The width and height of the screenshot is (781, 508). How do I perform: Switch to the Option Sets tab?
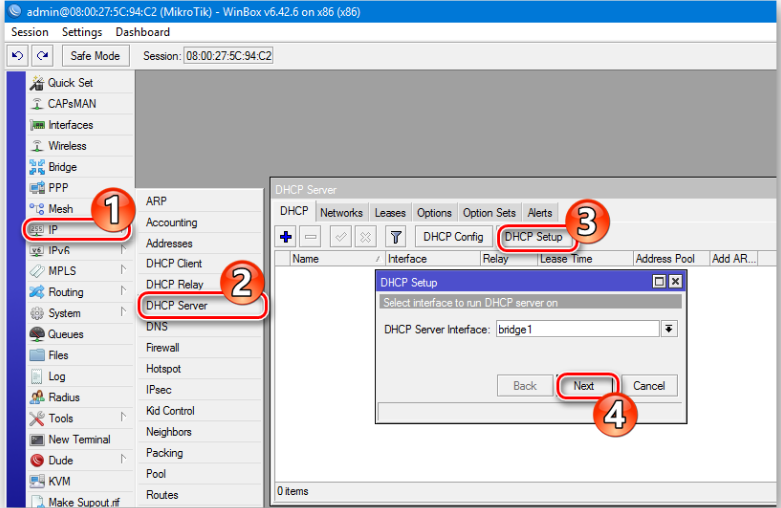[489, 212]
